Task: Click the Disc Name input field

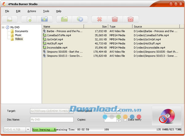Action: [x=51, y=120]
